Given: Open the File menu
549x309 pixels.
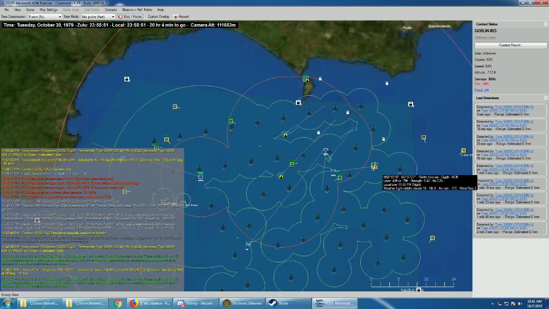Looking at the screenshot, I should pyautogui.click(x=6, y=9).
